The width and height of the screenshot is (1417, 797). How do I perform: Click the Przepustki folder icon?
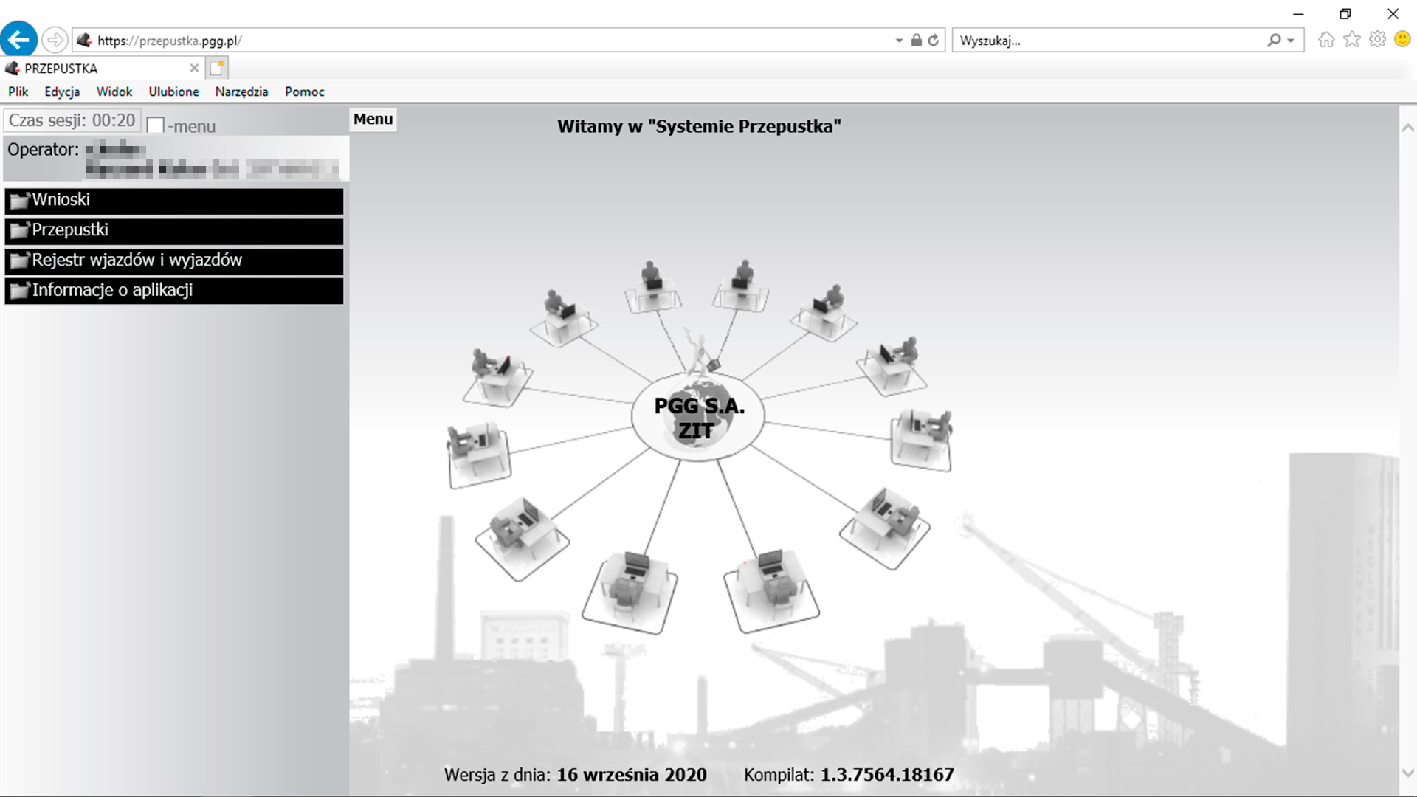[20, 231]
